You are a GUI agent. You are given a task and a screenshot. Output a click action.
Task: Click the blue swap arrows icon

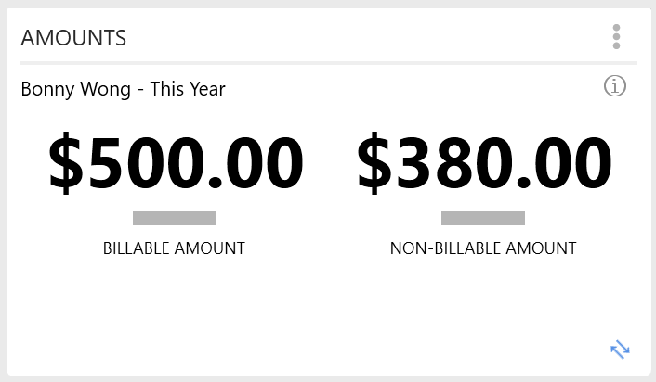tap(620, 350)
